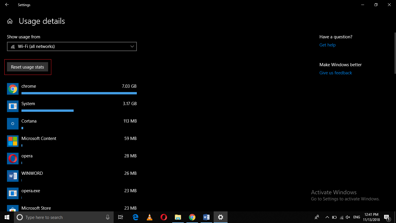Open the Give us feedback link

pos(336,73)
